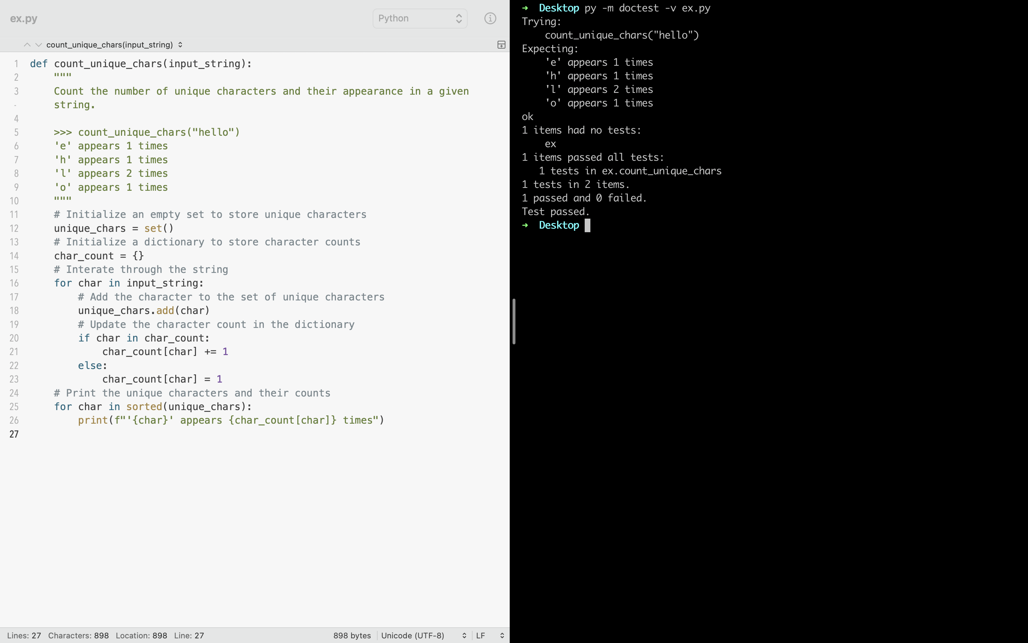The image size is (1028, 643).
Task: Jump to next function with down chevron
Action: (39, 45)
